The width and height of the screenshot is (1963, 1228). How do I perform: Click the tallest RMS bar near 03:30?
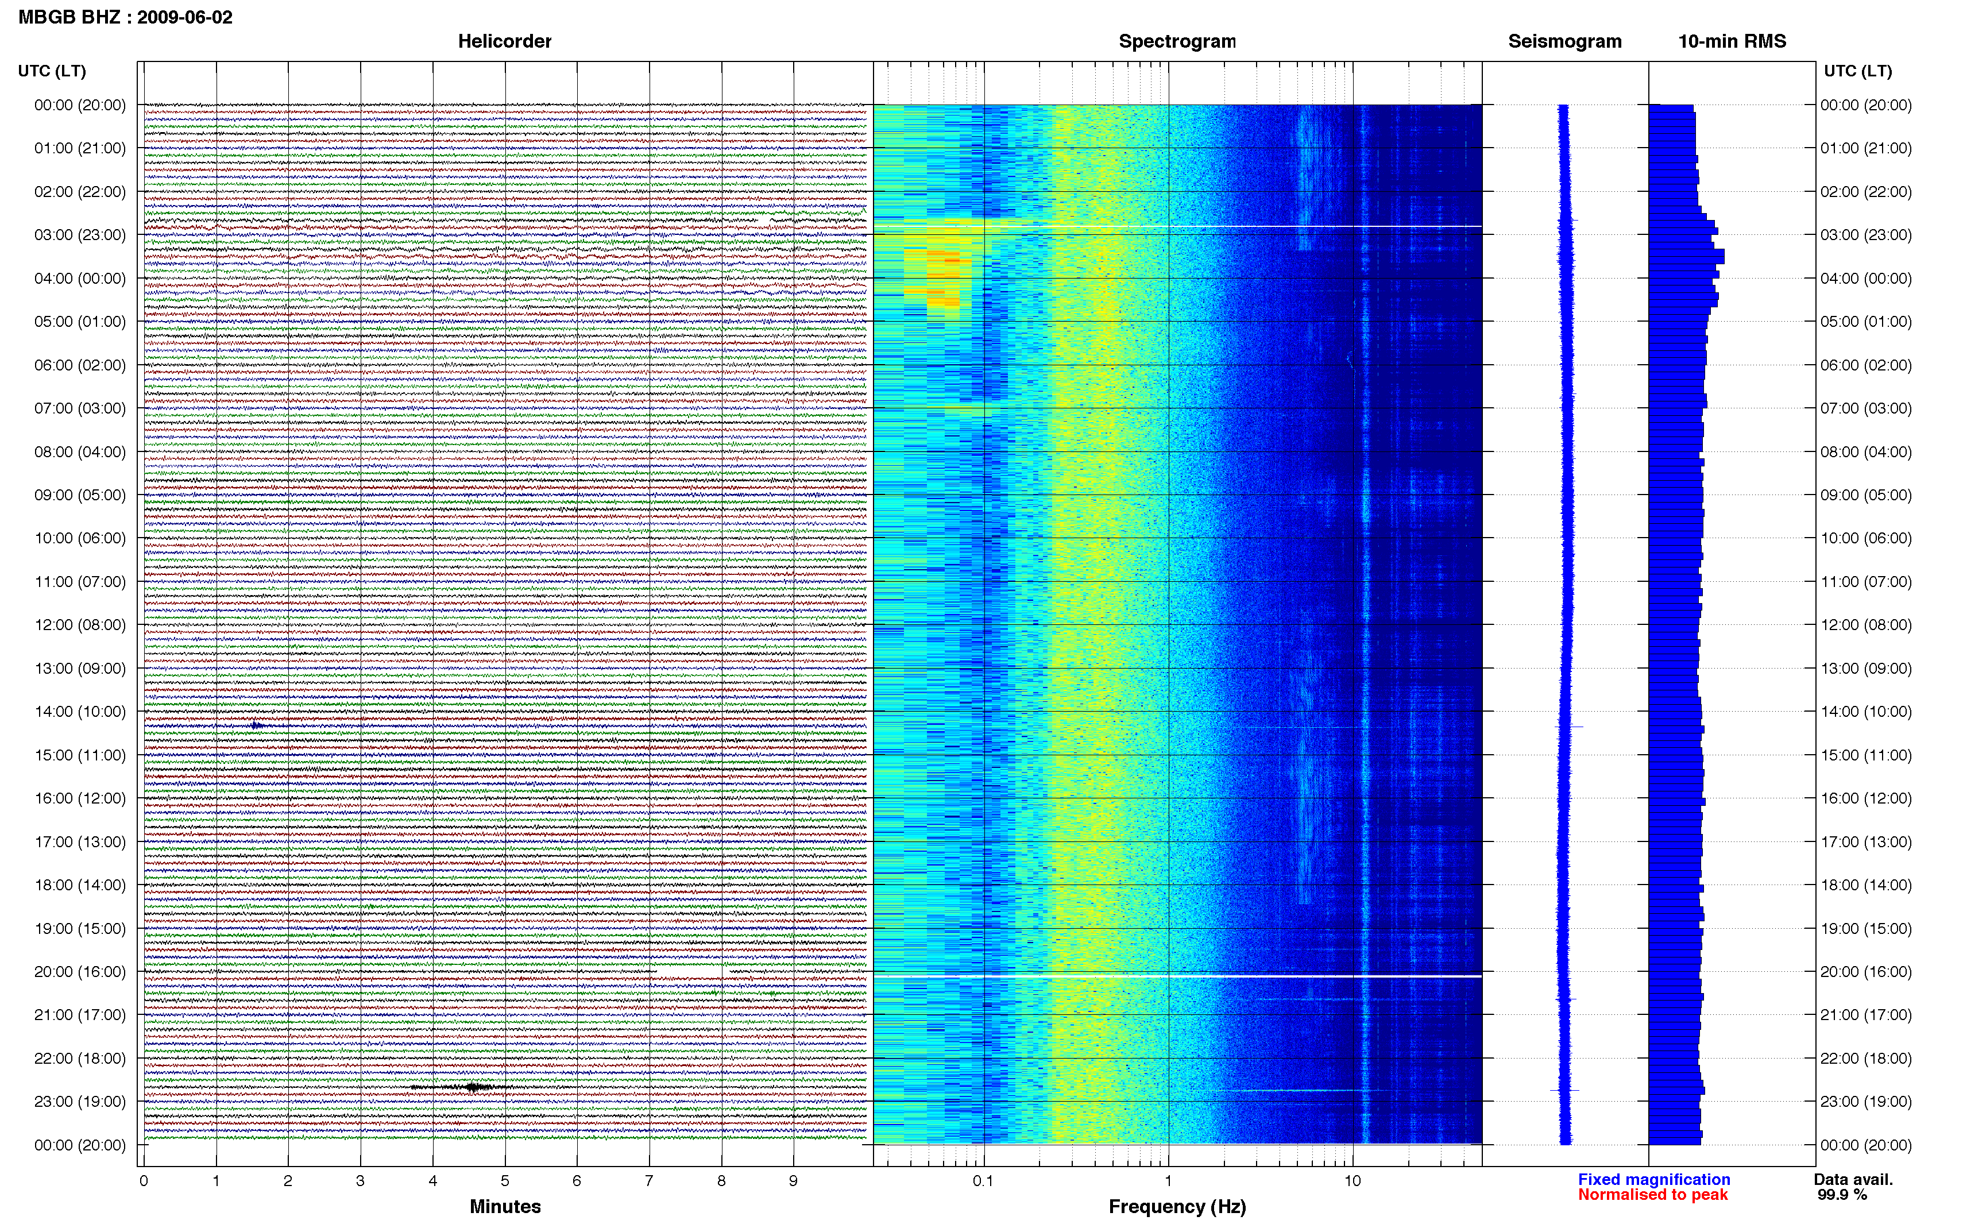pos(1686,256)
